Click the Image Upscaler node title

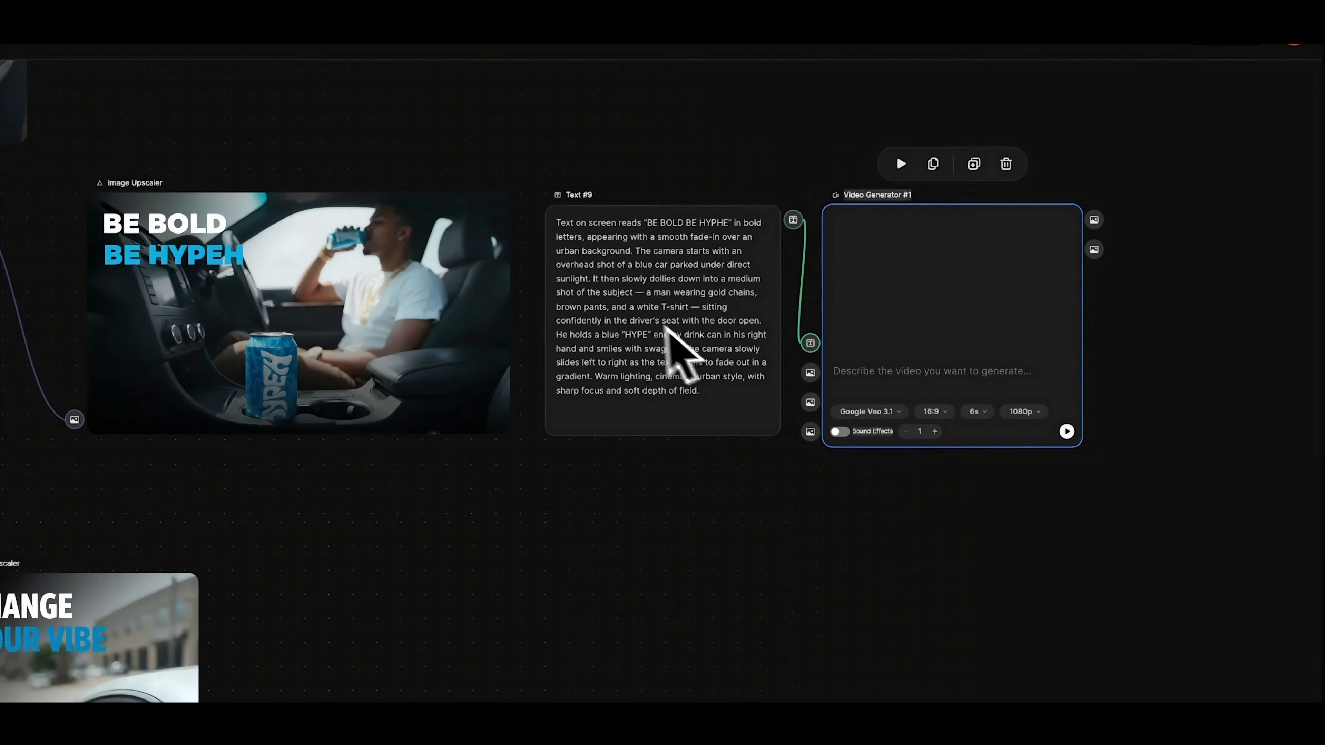[135, 183]
